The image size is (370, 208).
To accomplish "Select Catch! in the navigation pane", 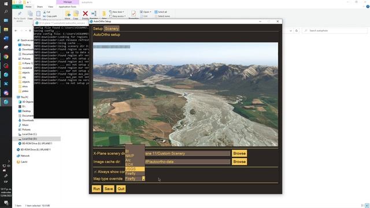I will pos(22,162).
